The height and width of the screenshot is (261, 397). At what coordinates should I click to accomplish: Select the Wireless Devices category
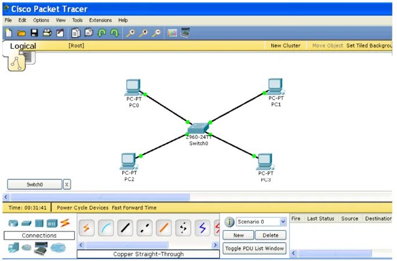point(52,223)
